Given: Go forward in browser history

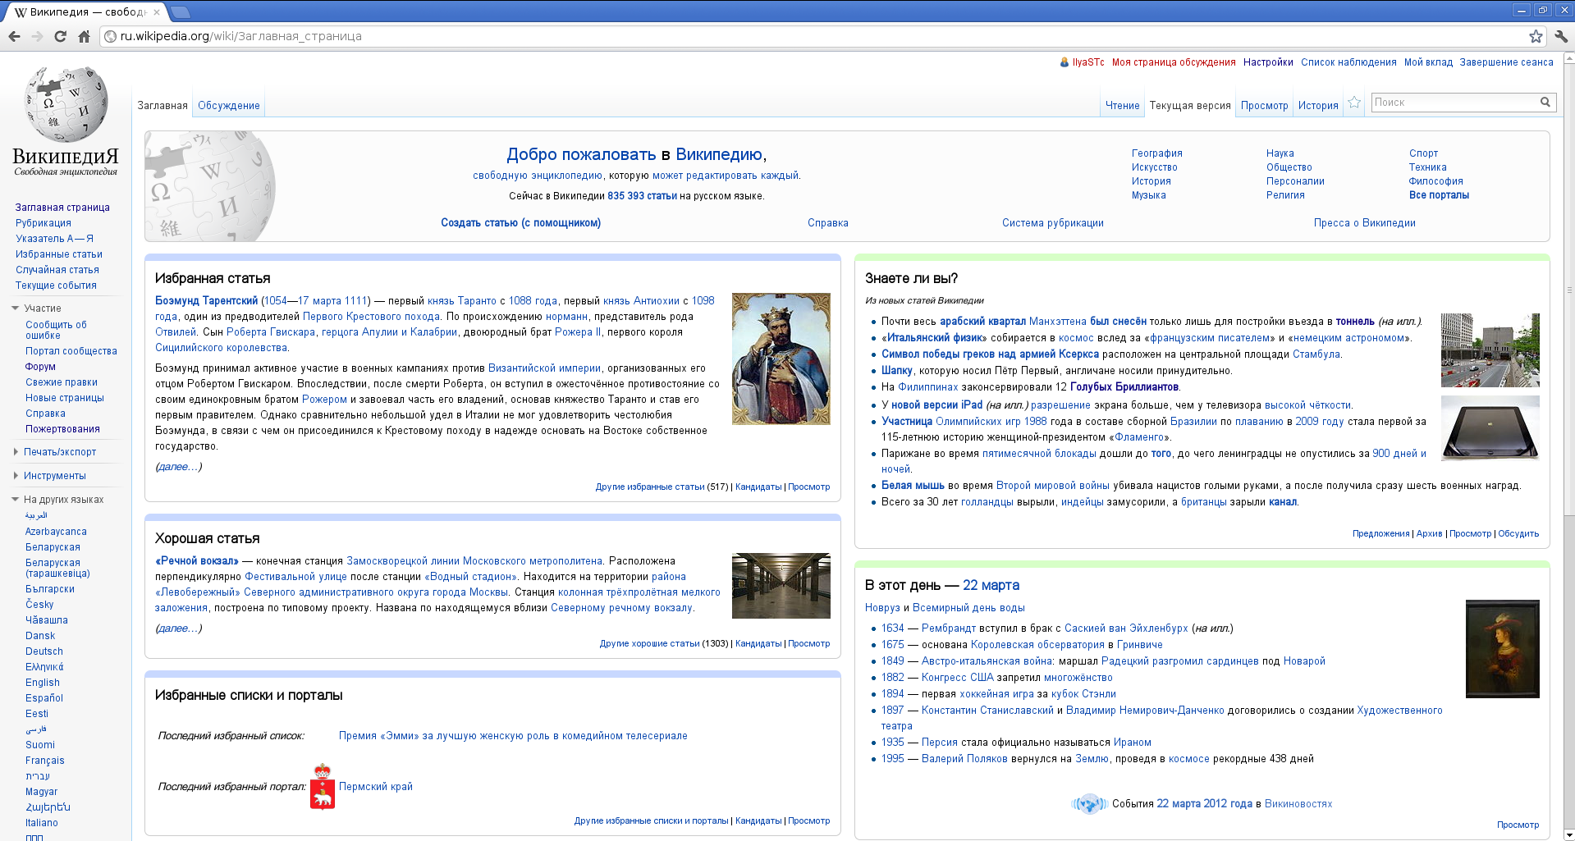Looking at the screenshot, I should click(x=37, y=36).
